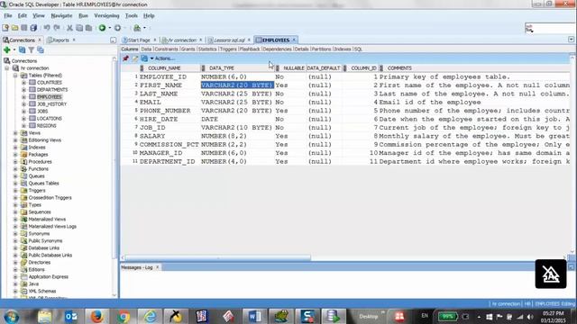Expand the COUNTRIES table node
The width and height of the screenshot is (577, 324).
tap(24, 83)
